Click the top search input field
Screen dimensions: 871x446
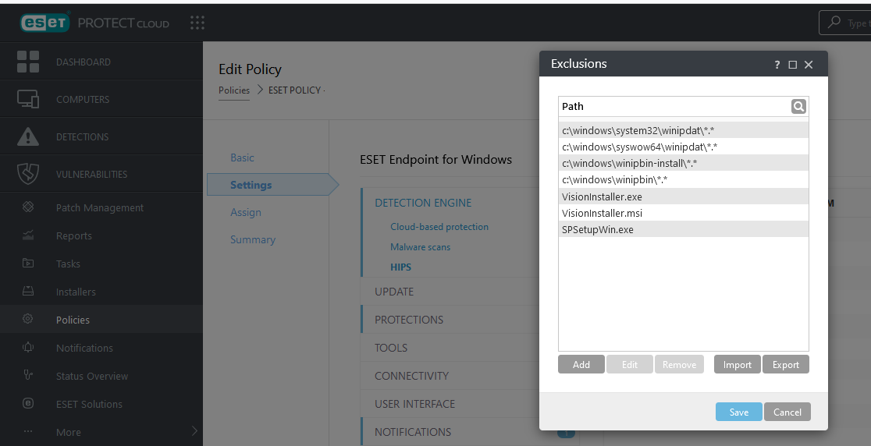click(x=845, y=23)
